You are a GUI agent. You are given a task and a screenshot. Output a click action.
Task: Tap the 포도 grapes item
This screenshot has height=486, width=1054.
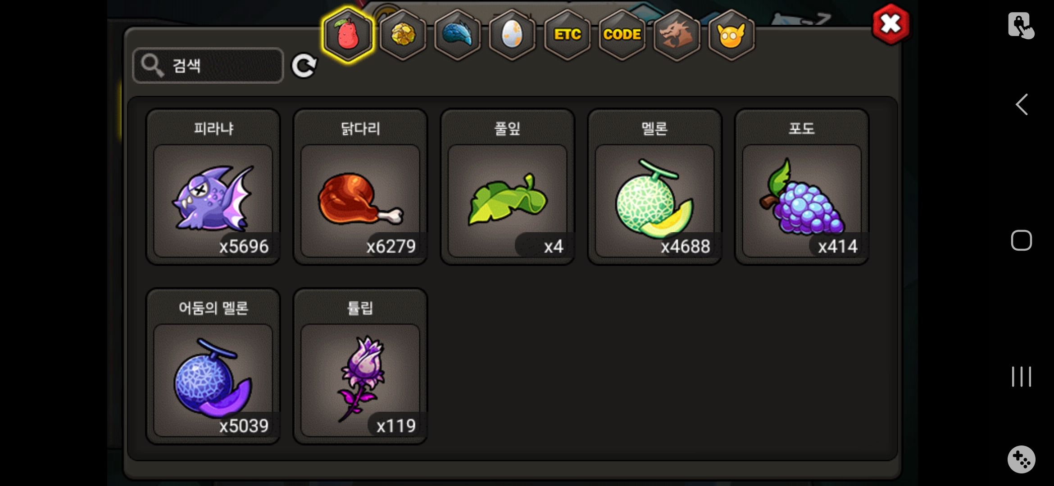pos(802,187)
